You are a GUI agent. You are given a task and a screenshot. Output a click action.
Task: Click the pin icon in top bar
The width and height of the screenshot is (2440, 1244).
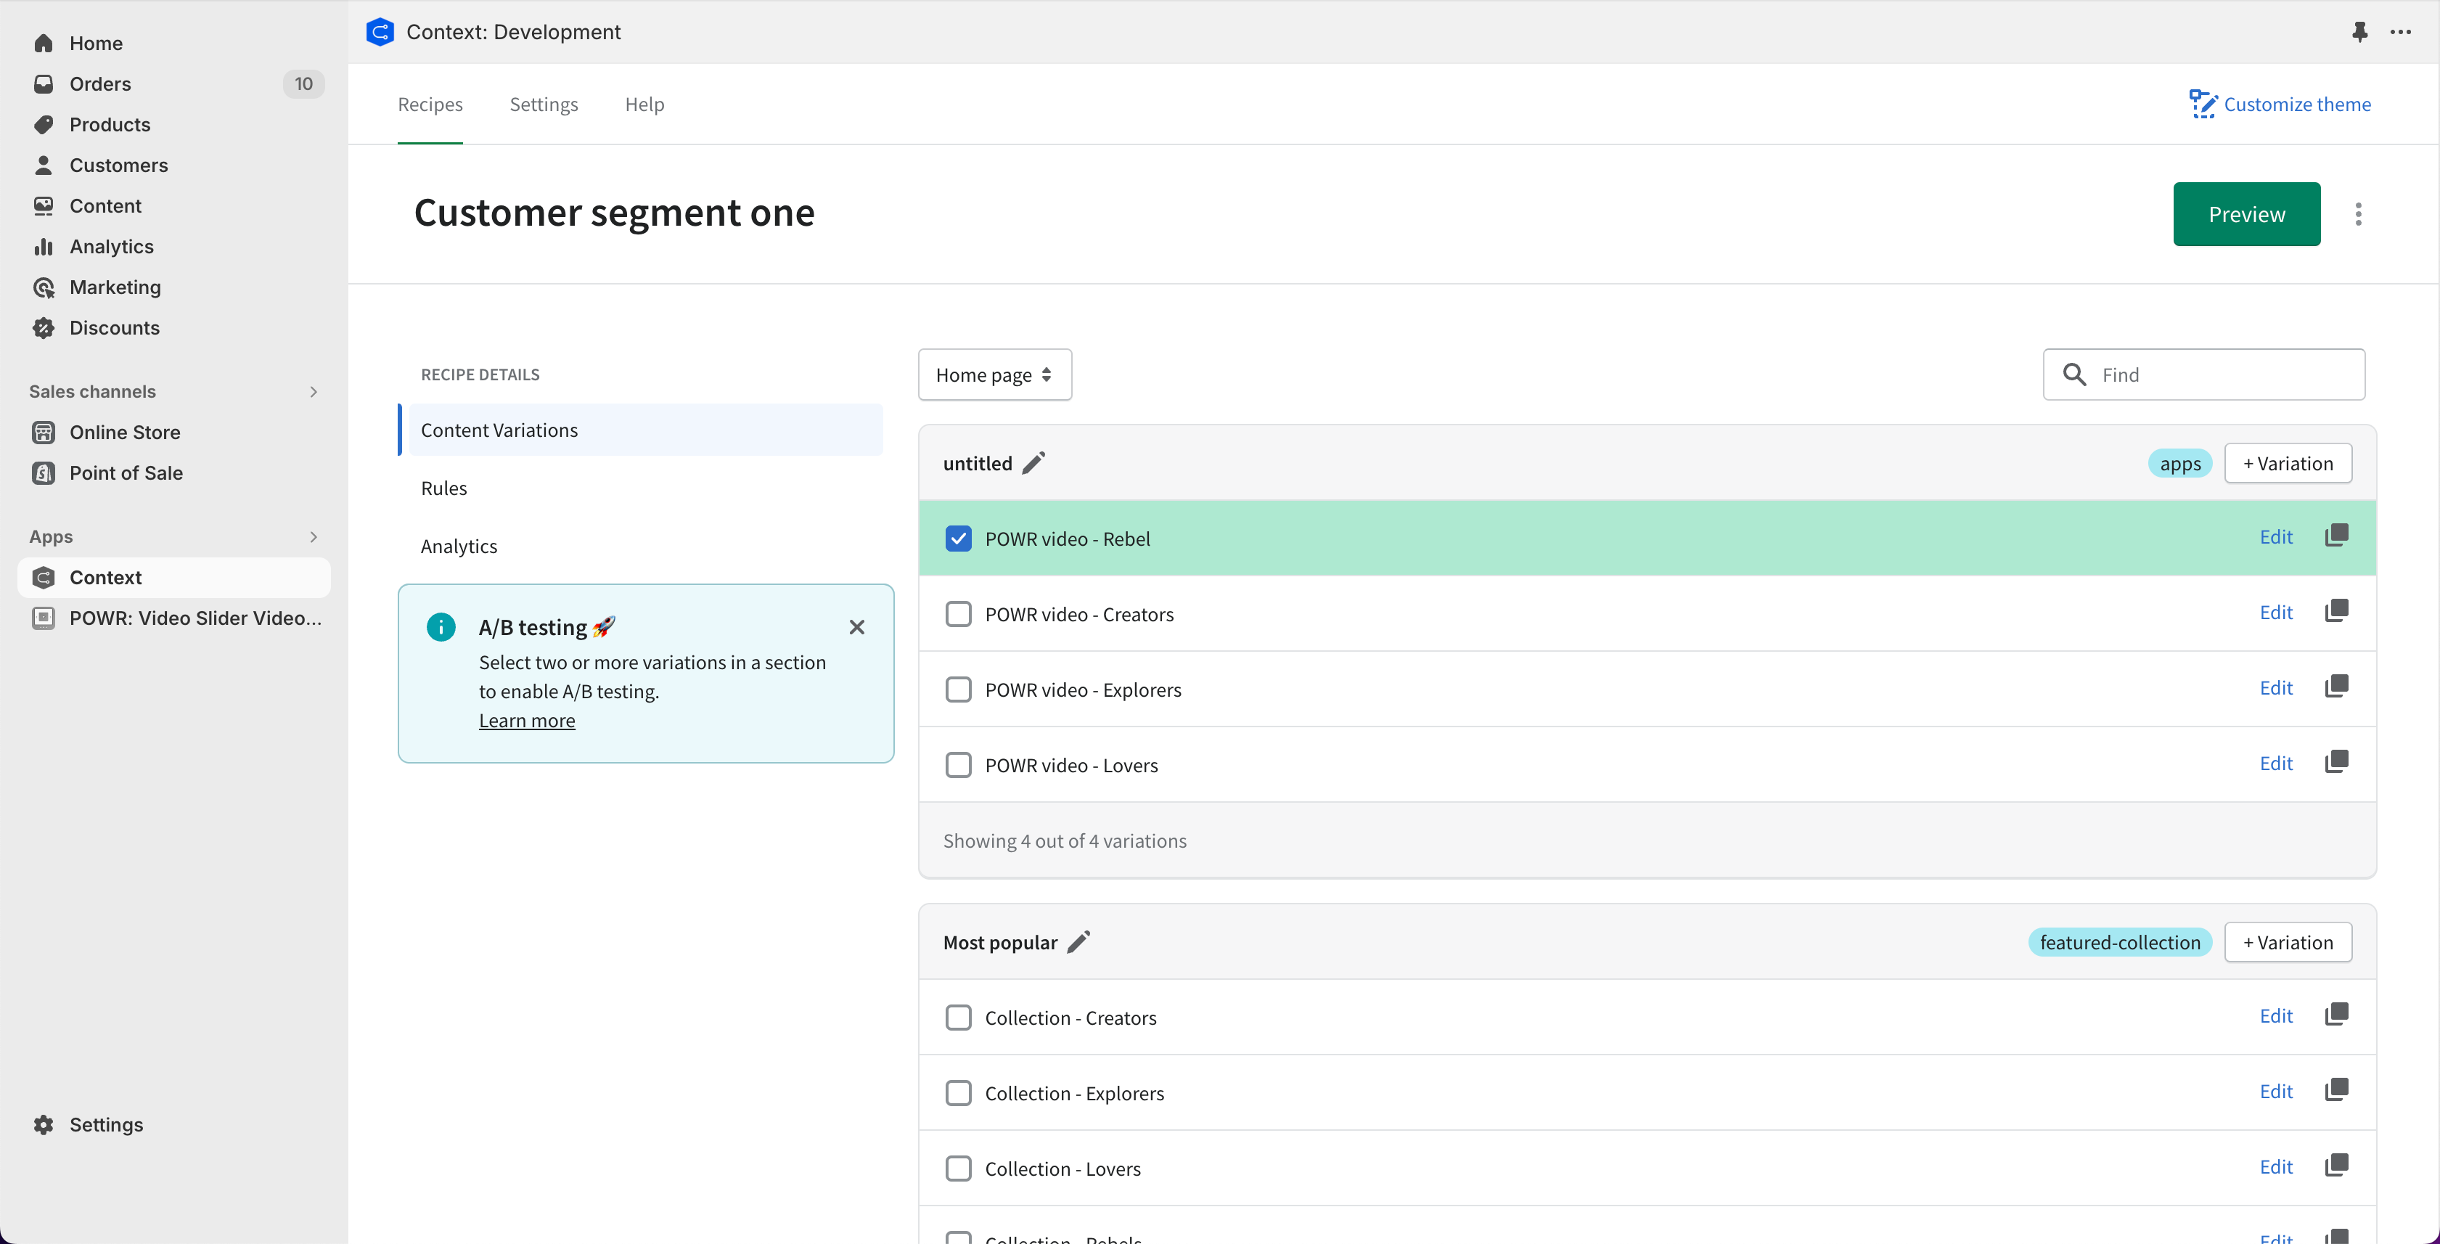[x=2359, y=32]
